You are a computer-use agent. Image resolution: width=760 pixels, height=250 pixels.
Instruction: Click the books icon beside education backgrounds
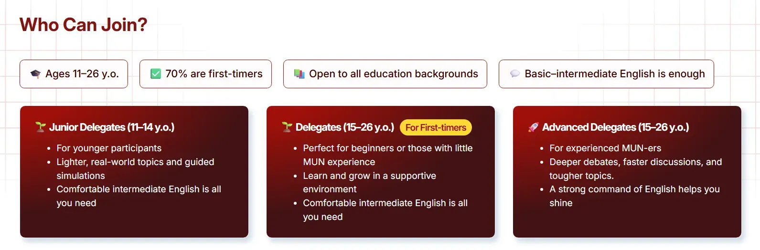coord(300,74)
